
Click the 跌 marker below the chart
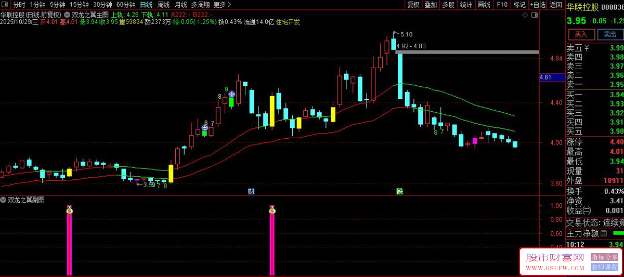400,191
